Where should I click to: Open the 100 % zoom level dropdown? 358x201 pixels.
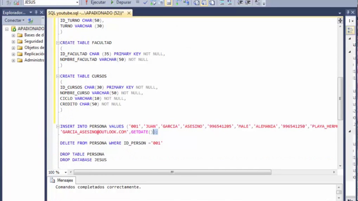click(66, 172)
